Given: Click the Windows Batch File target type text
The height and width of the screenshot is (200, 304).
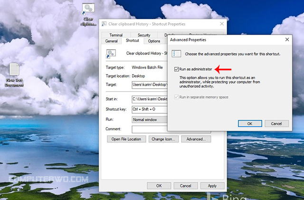Looking at the screenshot, I should pyautogui.click(x=147, y=67).
